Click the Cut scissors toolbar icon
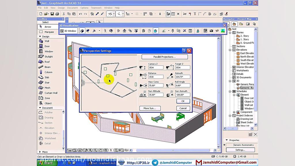 [64, 14]
